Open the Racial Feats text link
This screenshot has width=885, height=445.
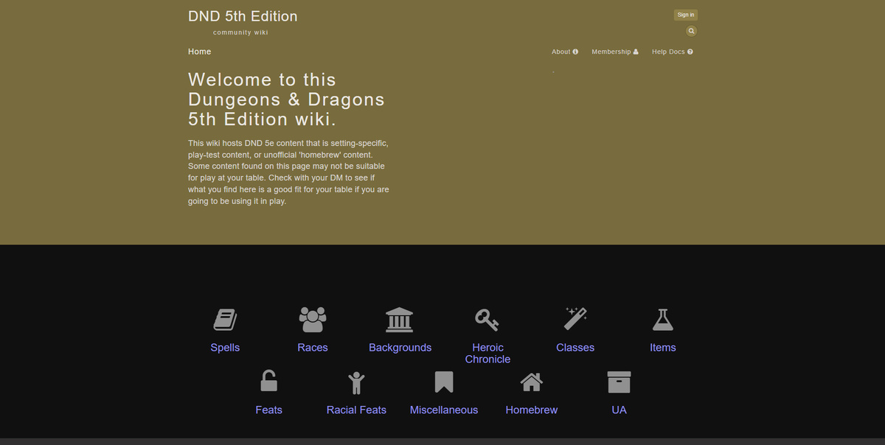click(x=356, y=410)
